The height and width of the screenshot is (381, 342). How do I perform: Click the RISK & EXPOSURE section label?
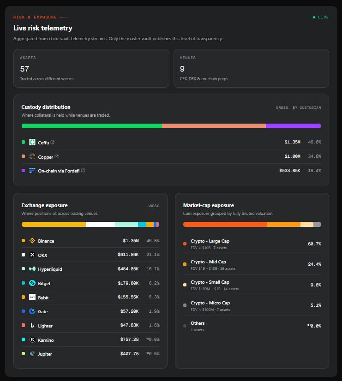[35, 17]
